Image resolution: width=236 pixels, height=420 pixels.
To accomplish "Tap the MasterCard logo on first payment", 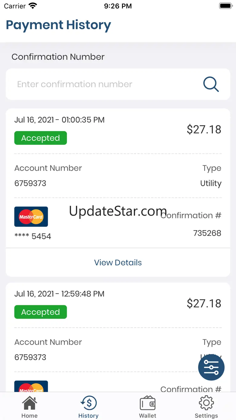I will tap(31, 217).
